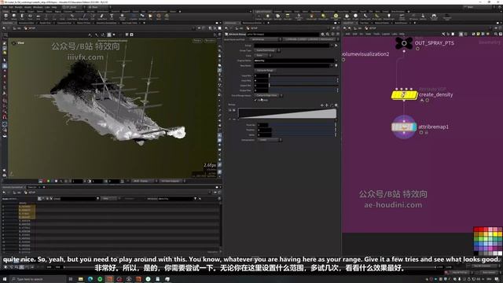
Task: Select the OUT_SPRAY_PTS null node
Action: 404,43
